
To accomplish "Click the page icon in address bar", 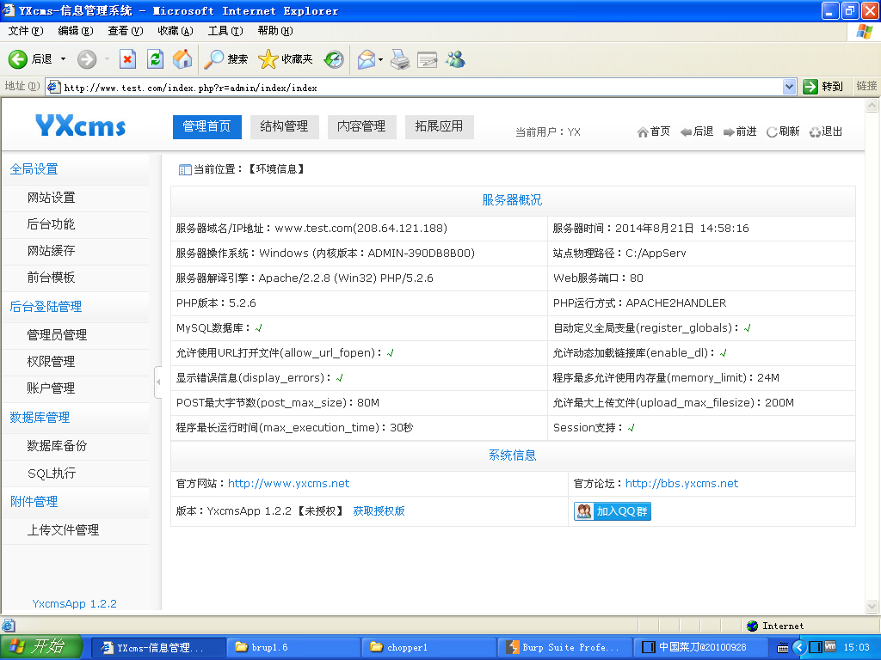I will click(x=53, y=87).
